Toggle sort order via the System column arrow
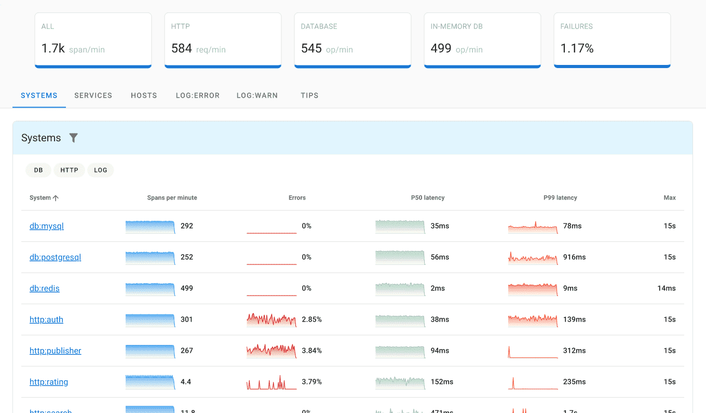 (57, 197)
